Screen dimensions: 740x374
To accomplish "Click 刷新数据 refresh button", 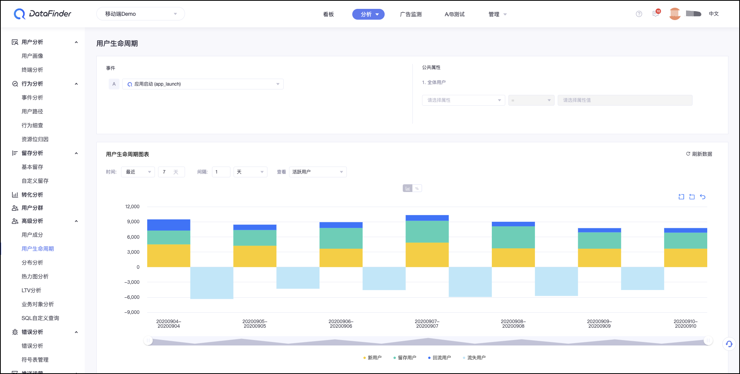I will [699, 154].
